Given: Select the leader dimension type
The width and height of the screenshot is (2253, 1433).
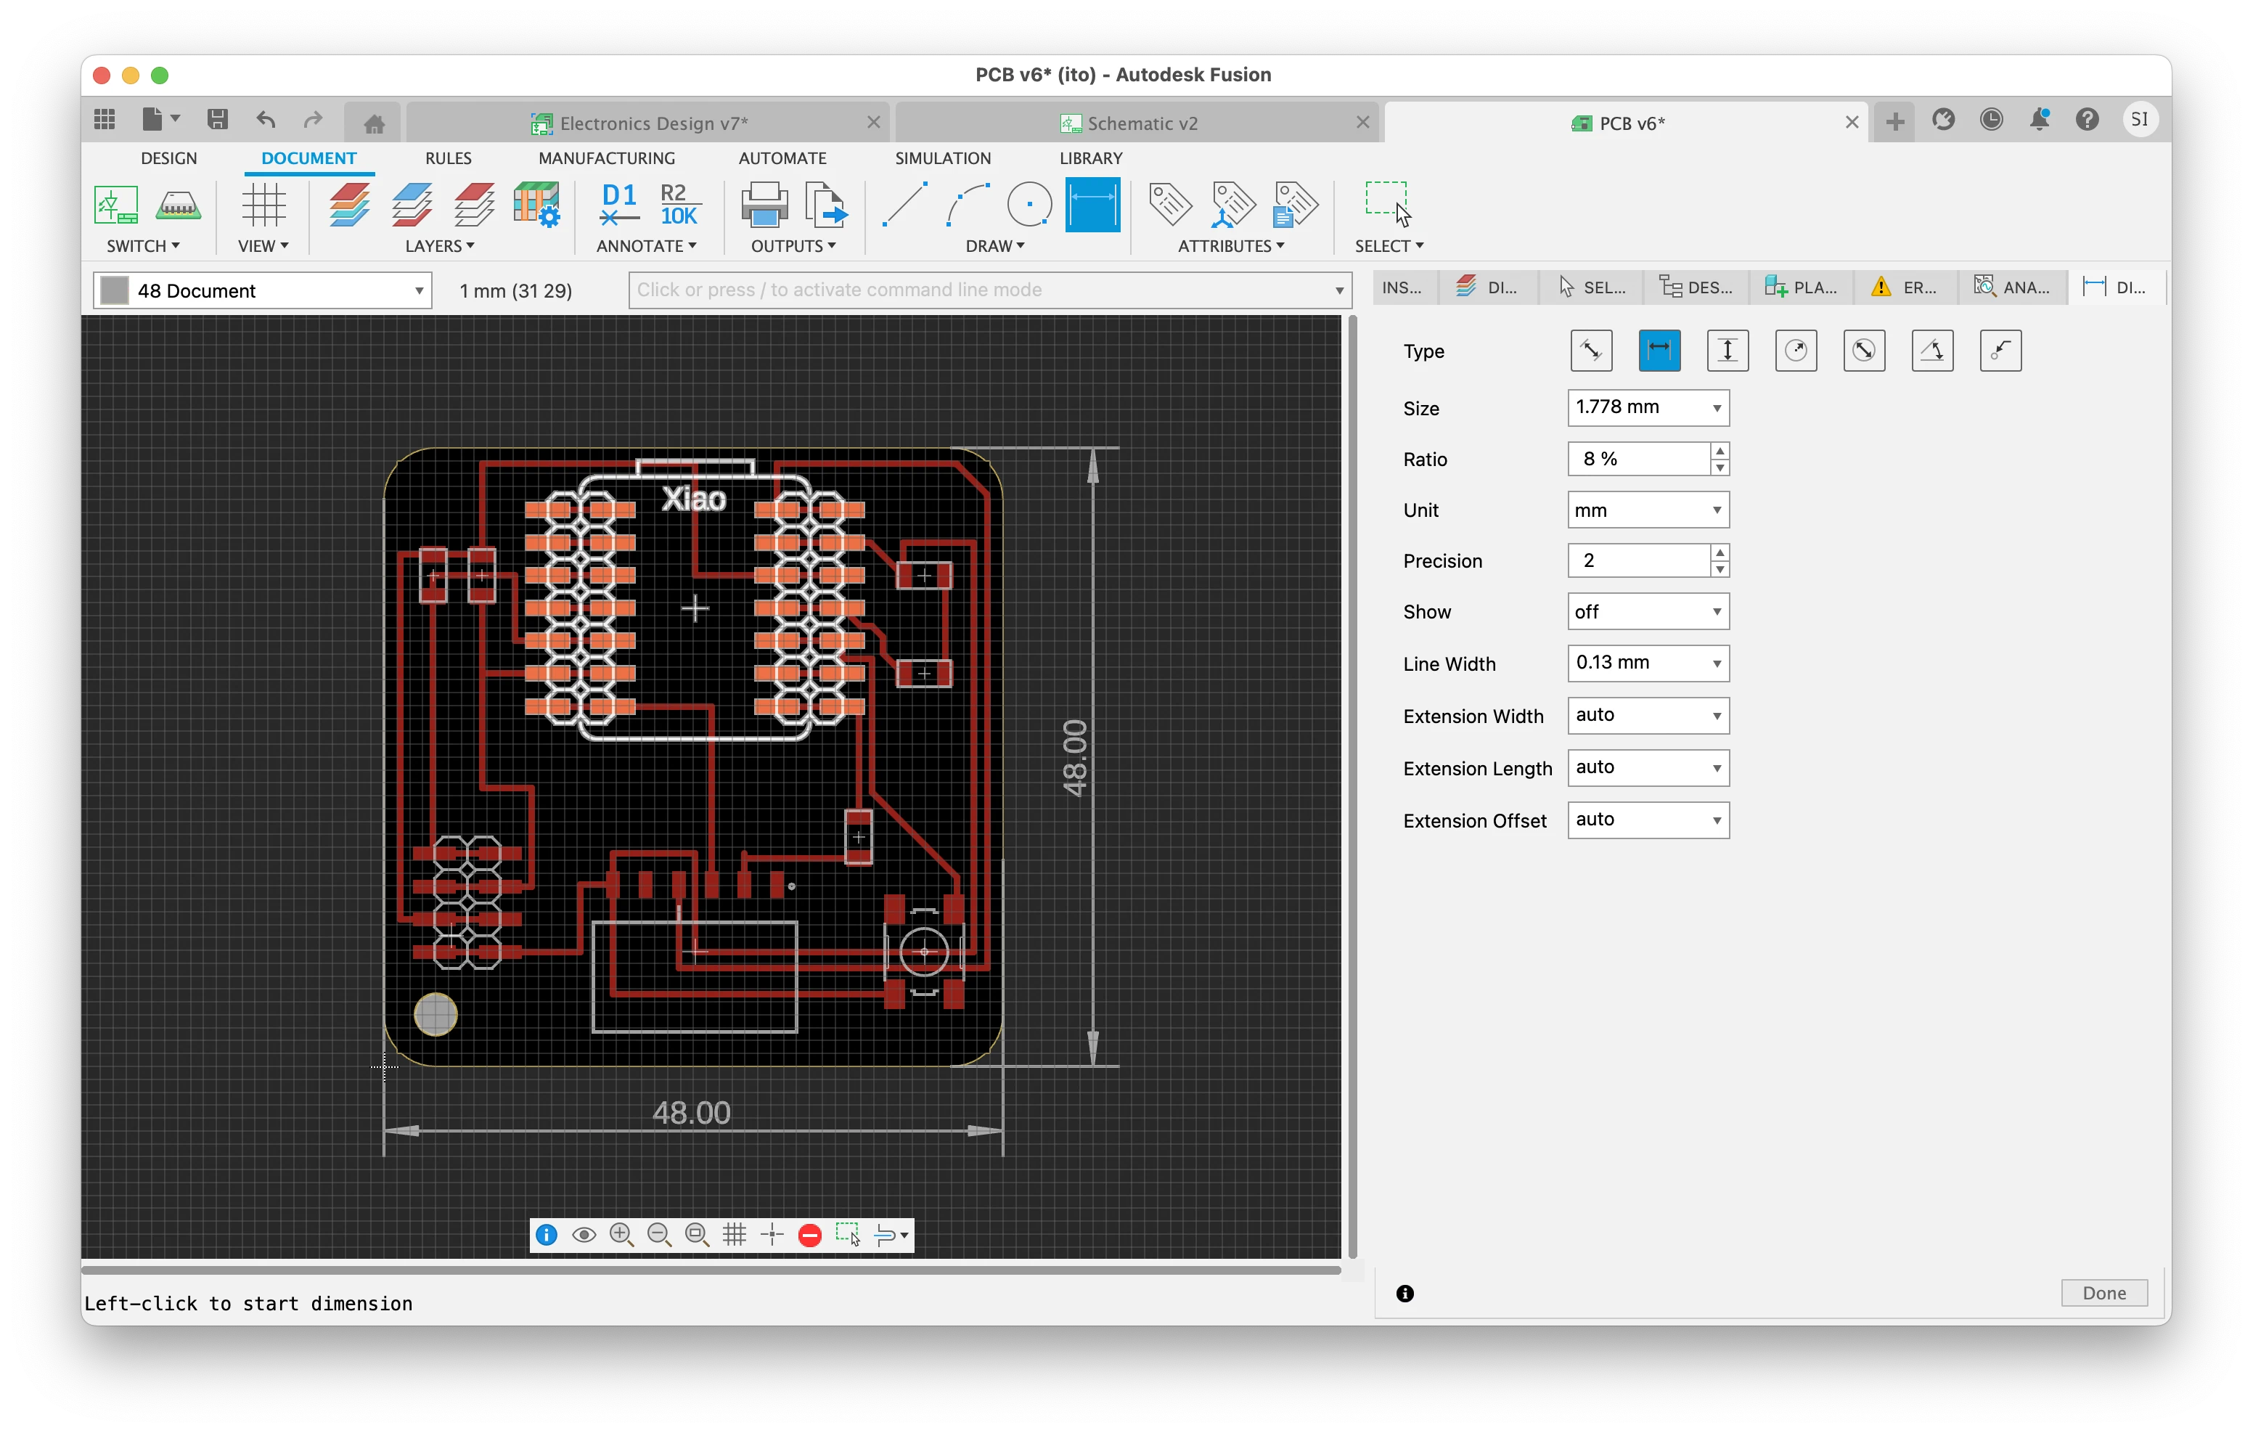Looking at the screenshot, I should pos(2000,351).
